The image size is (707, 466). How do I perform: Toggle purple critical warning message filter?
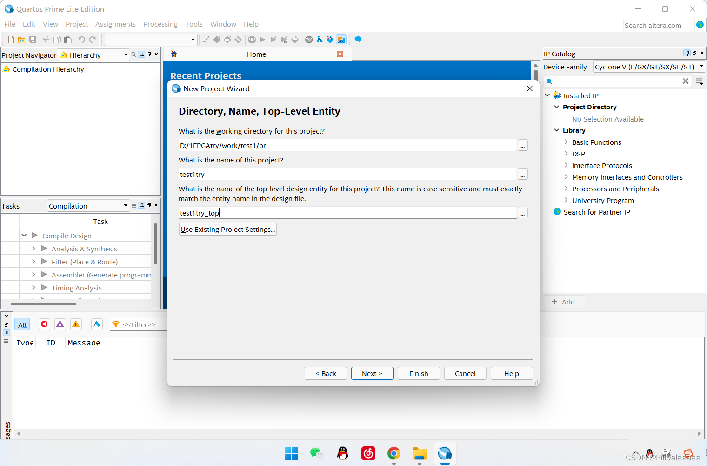[60, 324]
